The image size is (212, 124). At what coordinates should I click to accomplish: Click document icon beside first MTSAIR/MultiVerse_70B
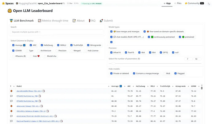click(x=40, y=96)
